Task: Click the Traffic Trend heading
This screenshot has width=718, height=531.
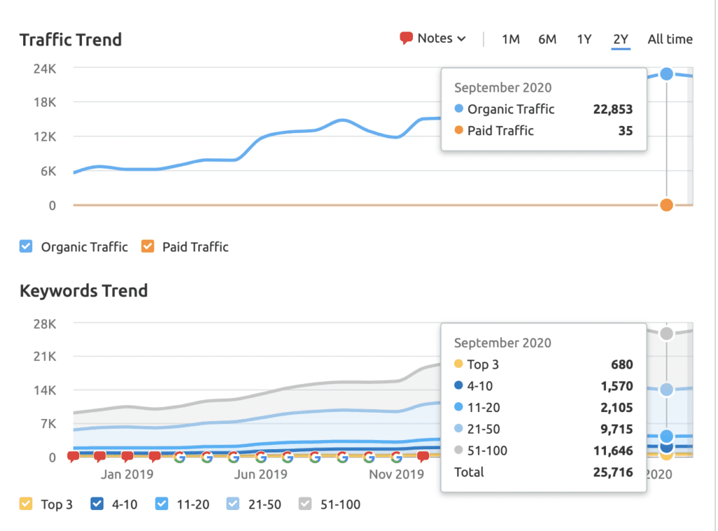Action: click(71, 40)
